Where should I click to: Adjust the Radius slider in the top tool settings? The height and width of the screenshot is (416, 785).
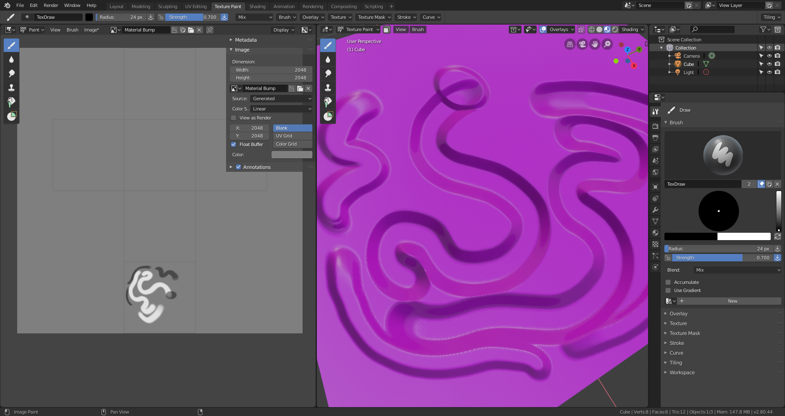(121, 17)
